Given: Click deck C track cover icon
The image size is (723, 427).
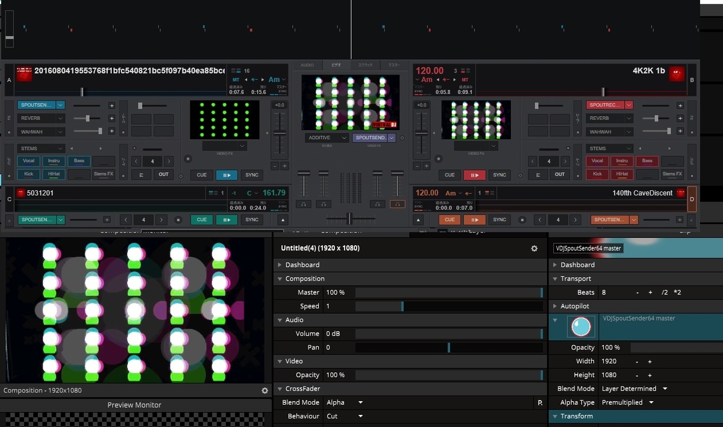Looking at the screenshot, I should point(20,193).
